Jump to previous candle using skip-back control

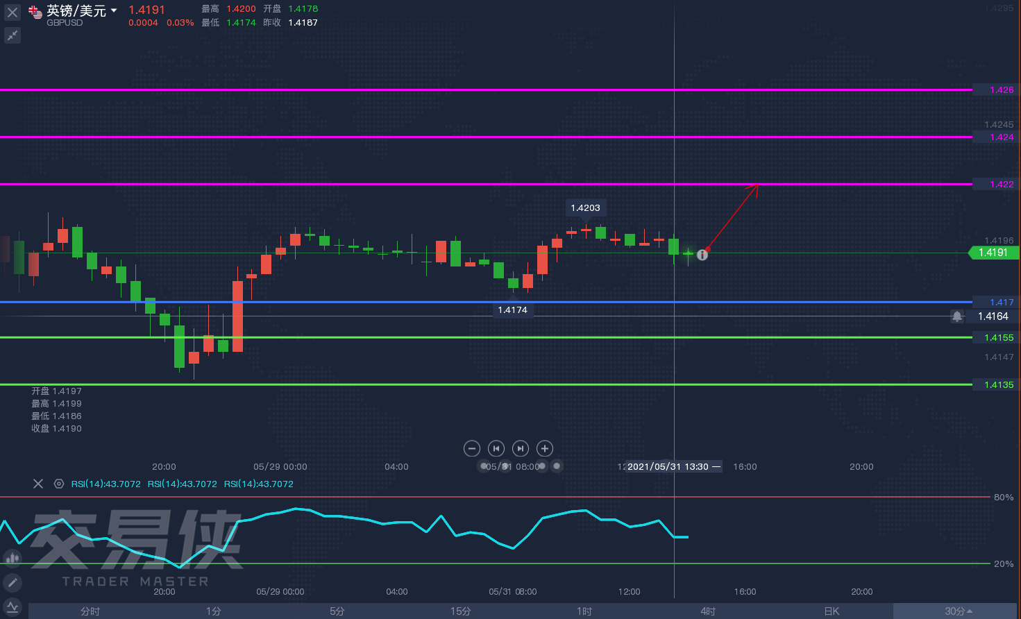pos(496,448)
